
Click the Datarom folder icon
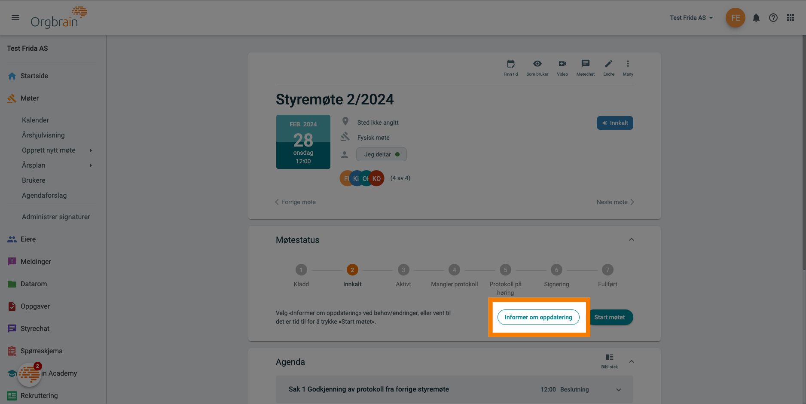pyautogui.click(x=12, y=284)
